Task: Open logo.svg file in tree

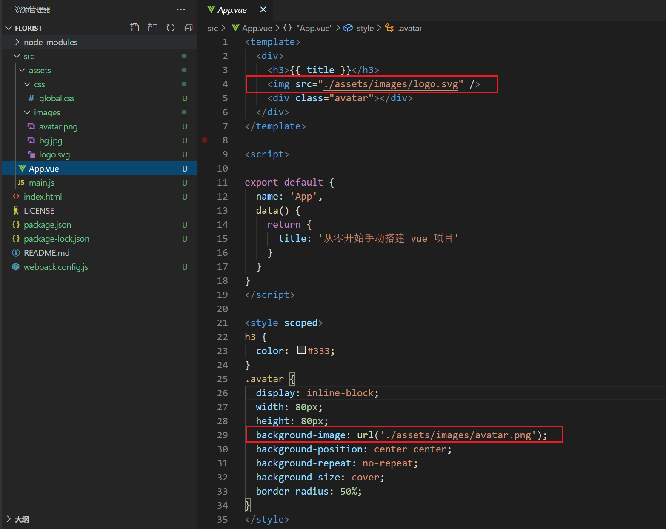Action: (x=100, y=154)
